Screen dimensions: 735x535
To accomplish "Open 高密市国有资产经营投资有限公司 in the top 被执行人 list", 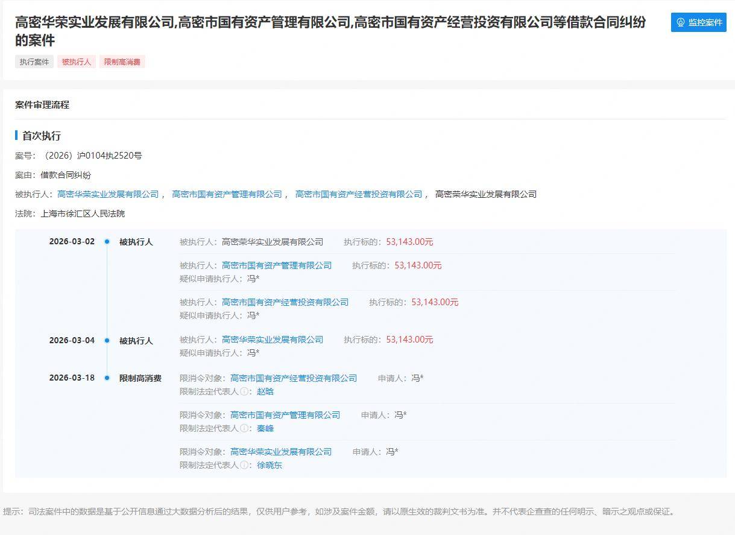I will click(359, 194).
